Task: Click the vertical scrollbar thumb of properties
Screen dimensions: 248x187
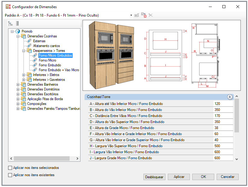Action: coord(237,116)
